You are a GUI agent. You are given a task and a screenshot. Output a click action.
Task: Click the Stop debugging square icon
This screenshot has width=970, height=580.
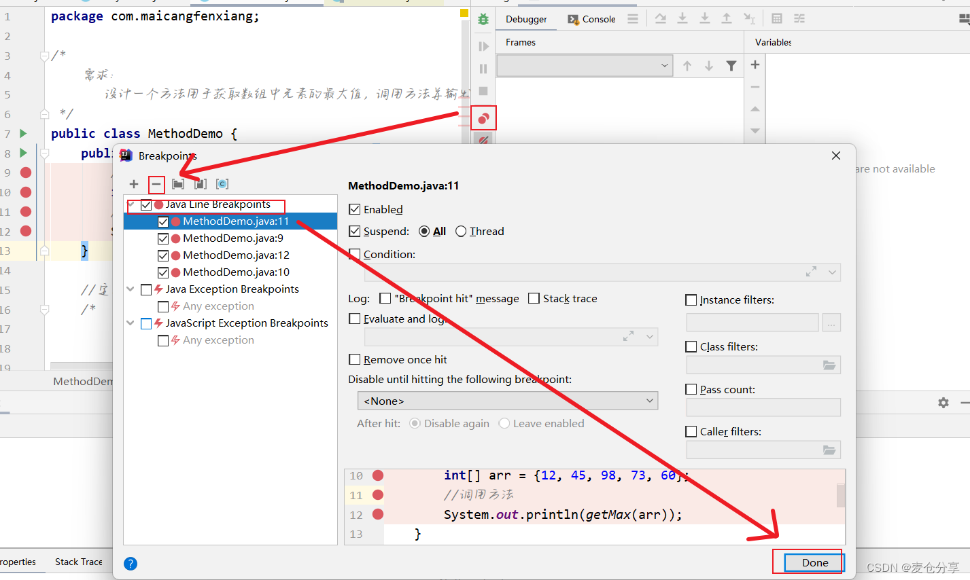[483, 91]
